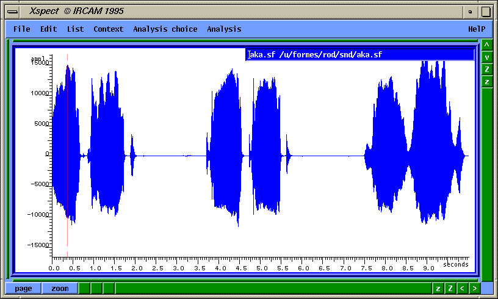Image resolution: width=498 pixels, height=299 pixels.
Task: Click the 10000 amplitude axis label
Action: pos(40,93)
